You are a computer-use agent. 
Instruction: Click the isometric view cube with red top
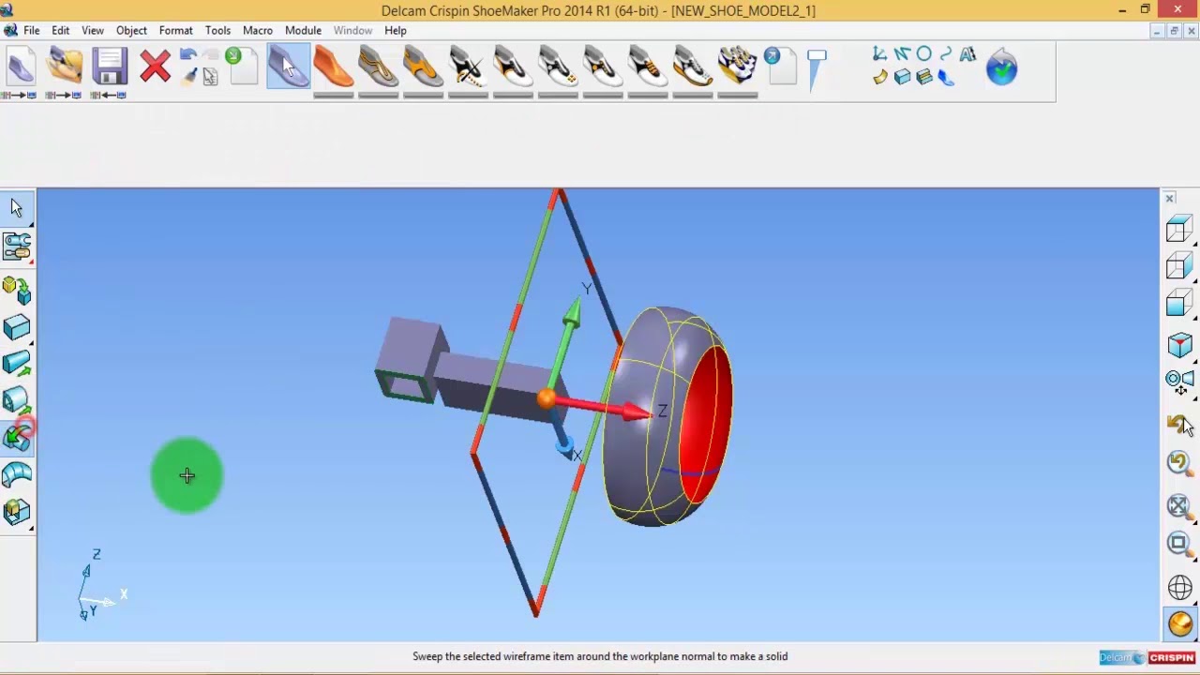point(1179,346)
